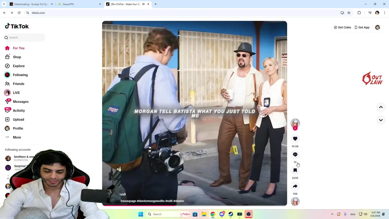The image size is (389, 219).
Task: Open the Windows Start menu
Action: coord(141,214)
